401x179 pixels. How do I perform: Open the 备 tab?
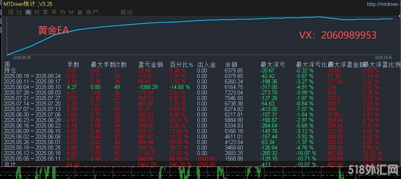point(80,12)
